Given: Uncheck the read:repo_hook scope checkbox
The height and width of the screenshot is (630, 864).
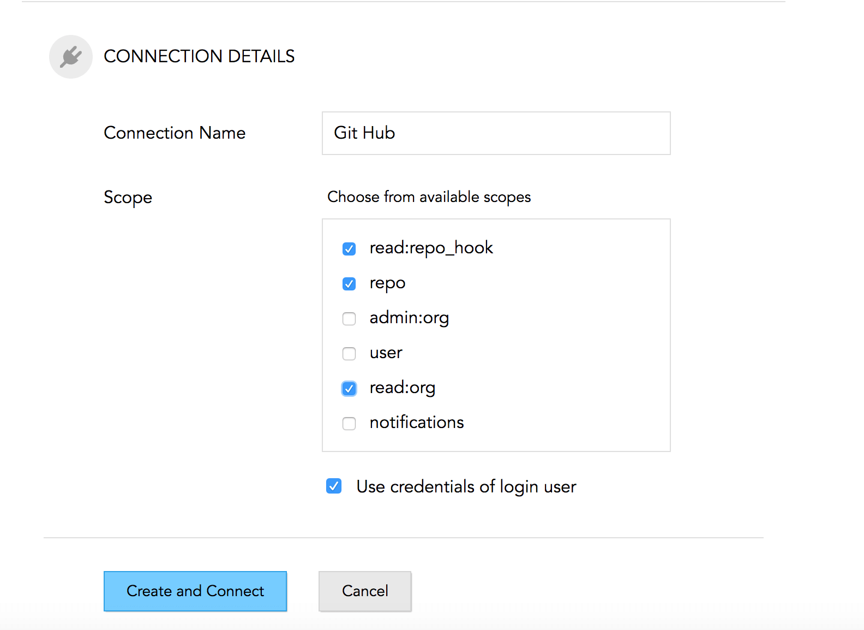Looking at the screenshot, I should tap(349, 249).
